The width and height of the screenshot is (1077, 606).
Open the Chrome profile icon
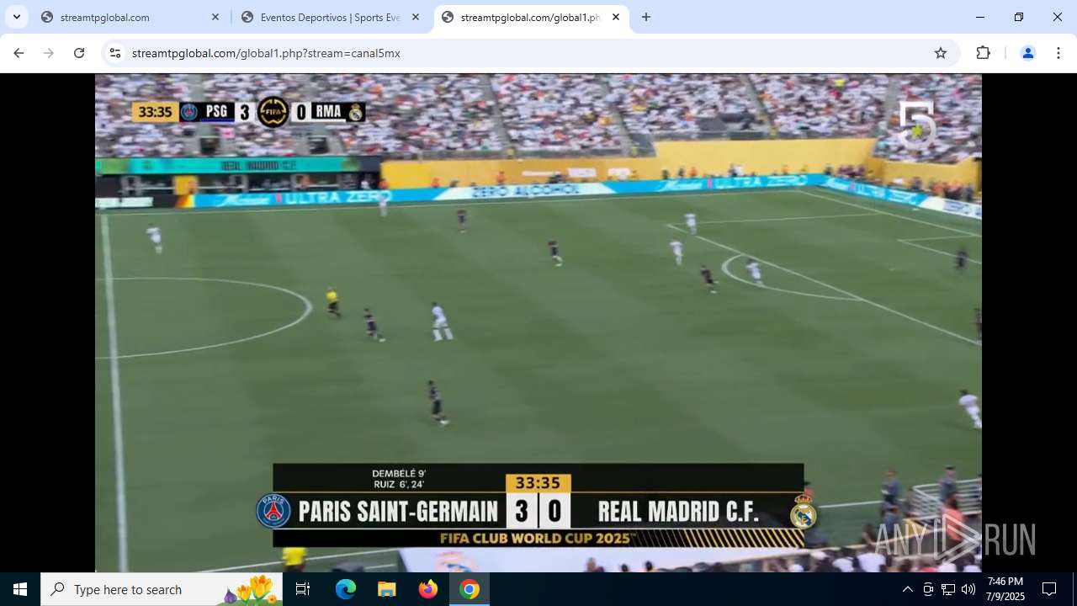click(1027, 53)
